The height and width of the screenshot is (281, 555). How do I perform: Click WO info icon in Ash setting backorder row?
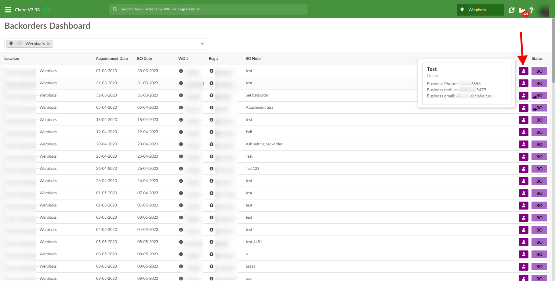[181, 144]
